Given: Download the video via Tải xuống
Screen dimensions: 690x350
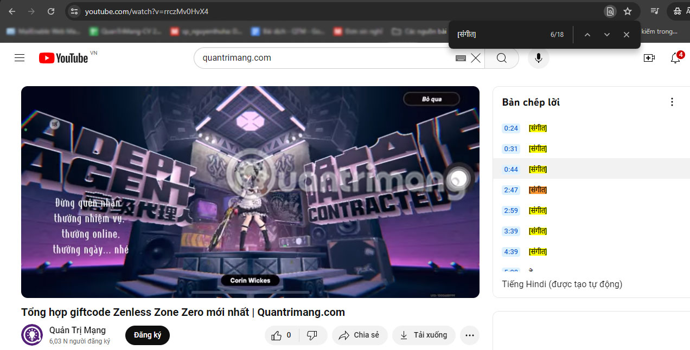Looking at the screenshot, I should click(x=424, y=335).
